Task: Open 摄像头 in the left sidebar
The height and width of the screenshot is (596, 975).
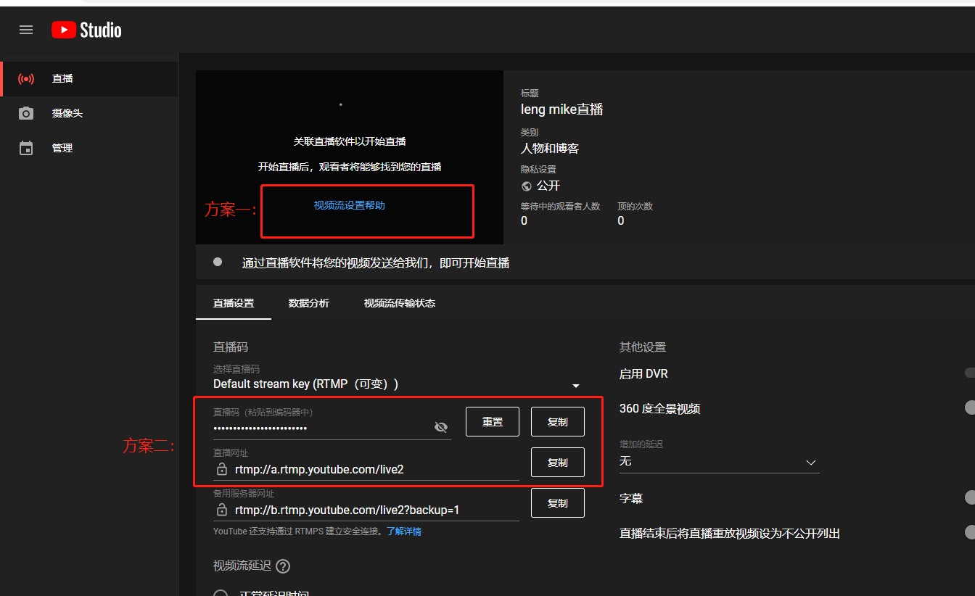Action: pyautogui.click(x=89, y=113)
